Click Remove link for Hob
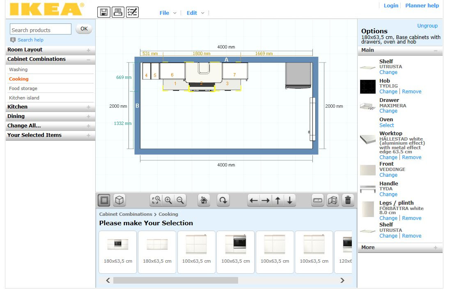The image size is (459, 305). (x=411, y=91)
